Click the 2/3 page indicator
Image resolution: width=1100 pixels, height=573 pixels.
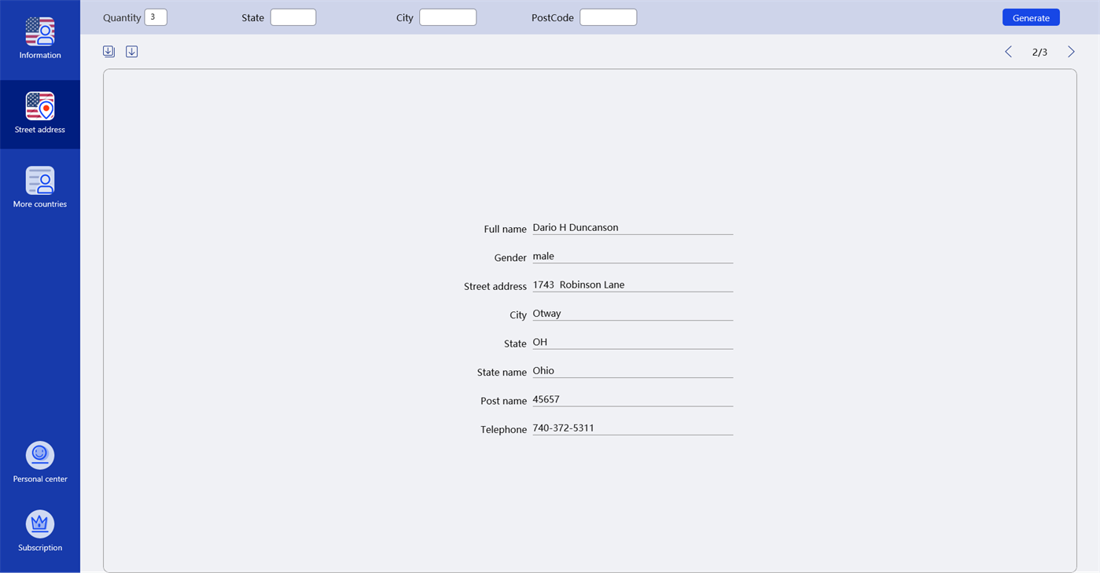click(x=1039, y=52)
